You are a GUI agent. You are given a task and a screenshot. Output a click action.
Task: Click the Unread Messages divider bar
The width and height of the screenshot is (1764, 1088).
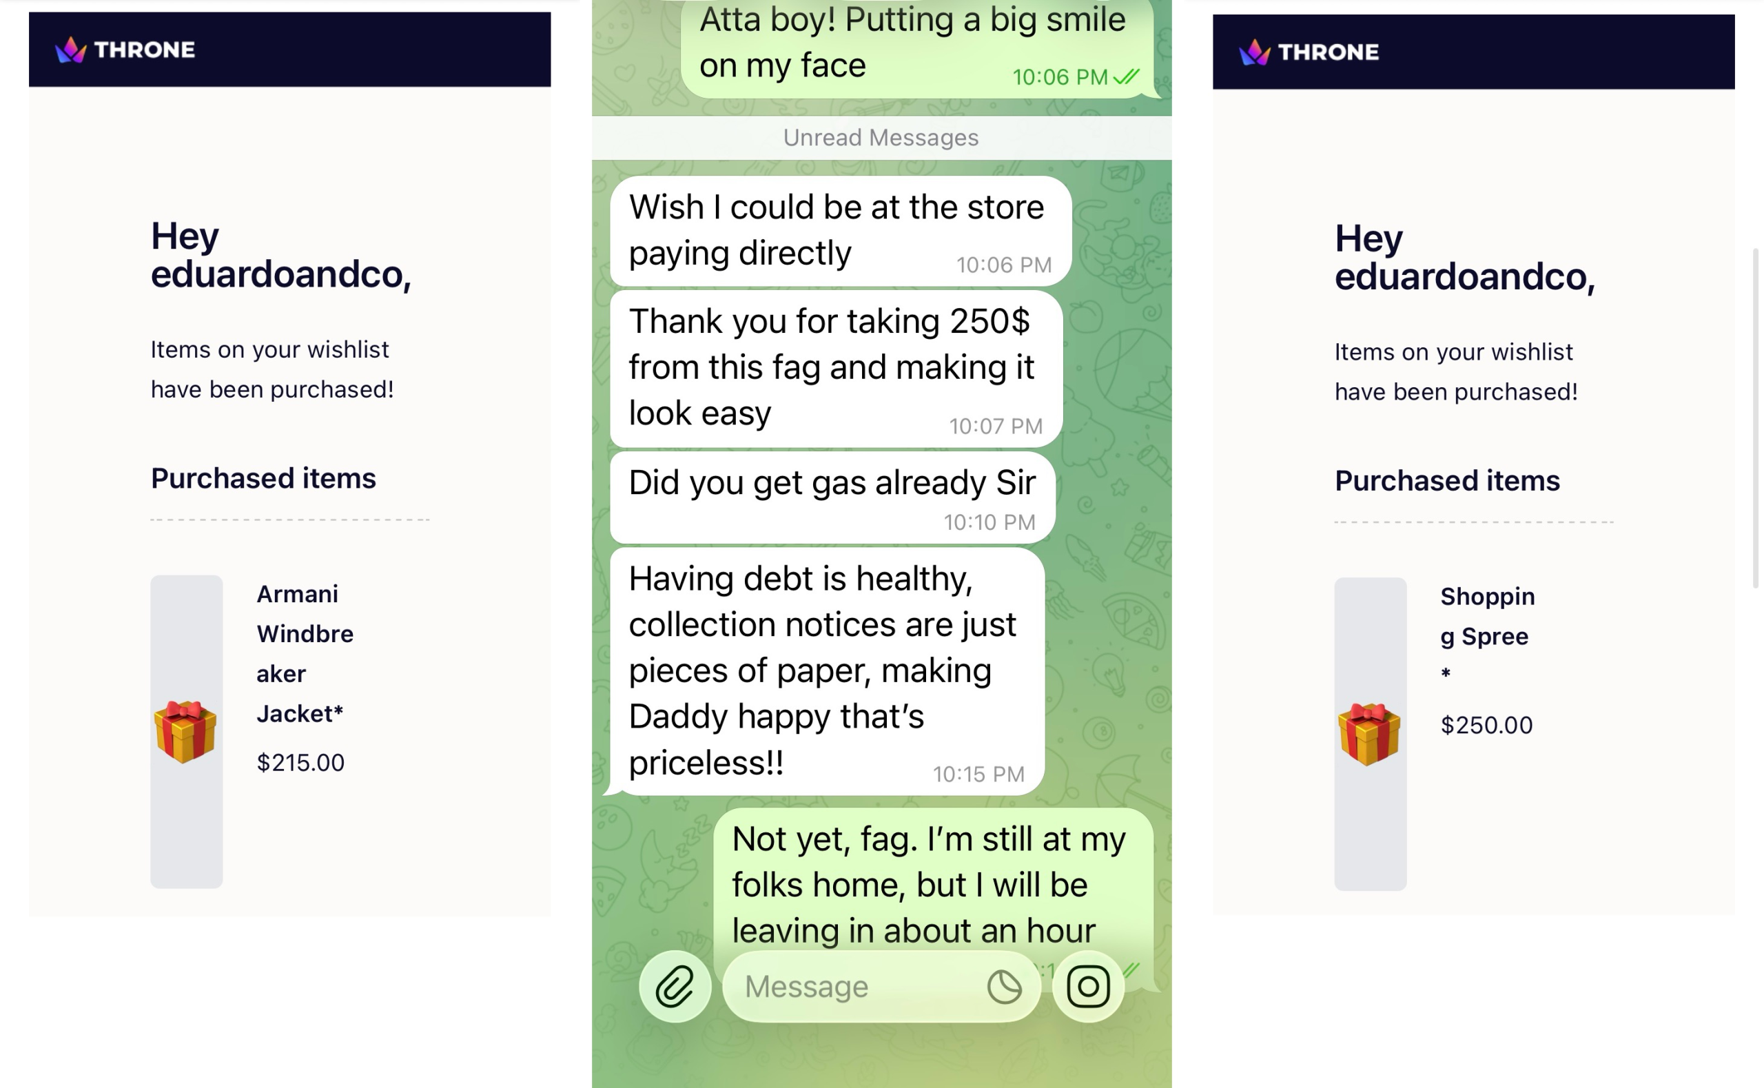click(x=881, y=137)
